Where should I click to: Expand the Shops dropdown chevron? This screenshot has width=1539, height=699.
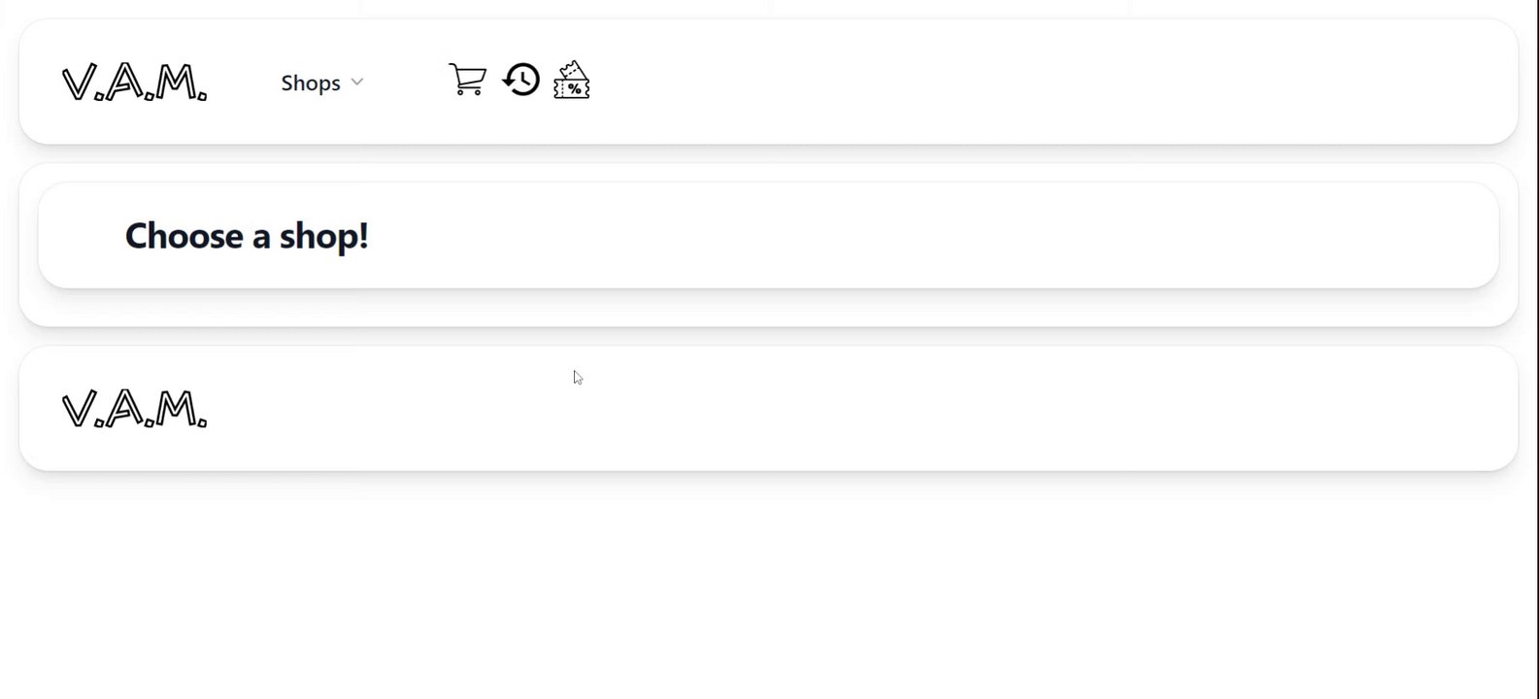[x=356, y=83]
